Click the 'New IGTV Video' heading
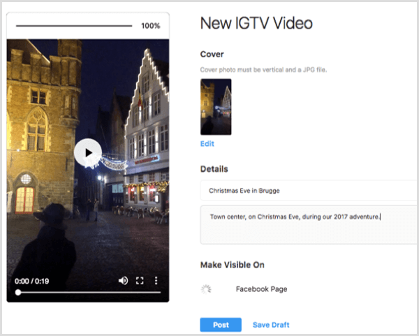 click(256, 23)
